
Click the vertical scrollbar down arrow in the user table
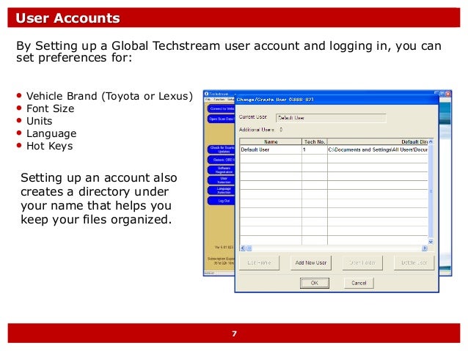(431, 242)
